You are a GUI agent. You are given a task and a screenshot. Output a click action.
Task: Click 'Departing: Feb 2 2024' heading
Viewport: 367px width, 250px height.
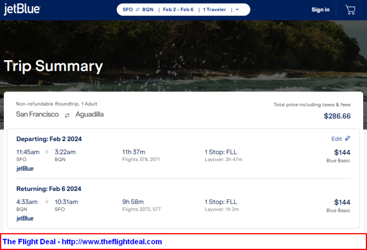[x=49, y=139]
